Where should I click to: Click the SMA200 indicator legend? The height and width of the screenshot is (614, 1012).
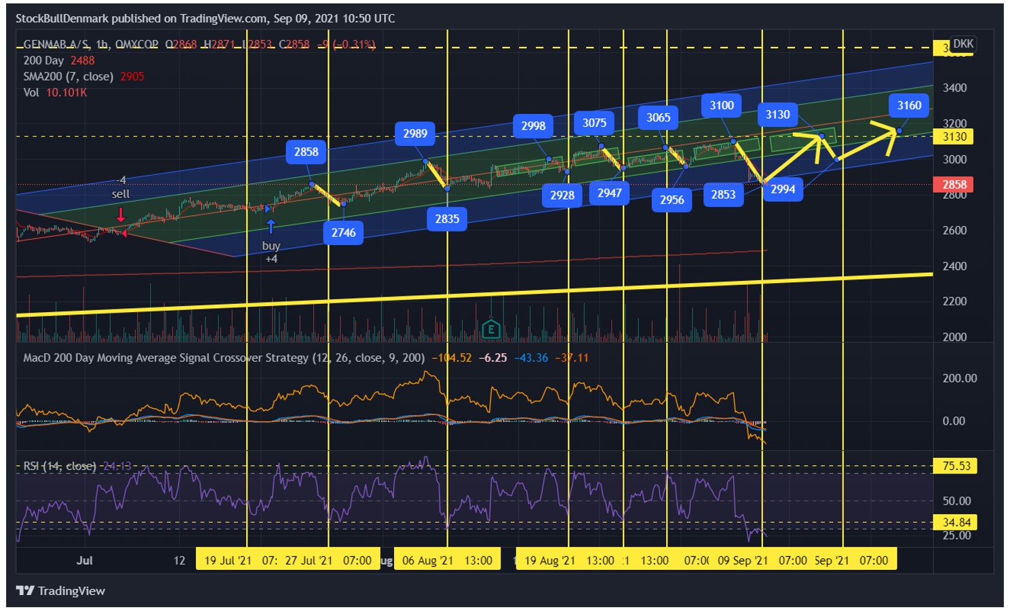[x=83, y=77]
